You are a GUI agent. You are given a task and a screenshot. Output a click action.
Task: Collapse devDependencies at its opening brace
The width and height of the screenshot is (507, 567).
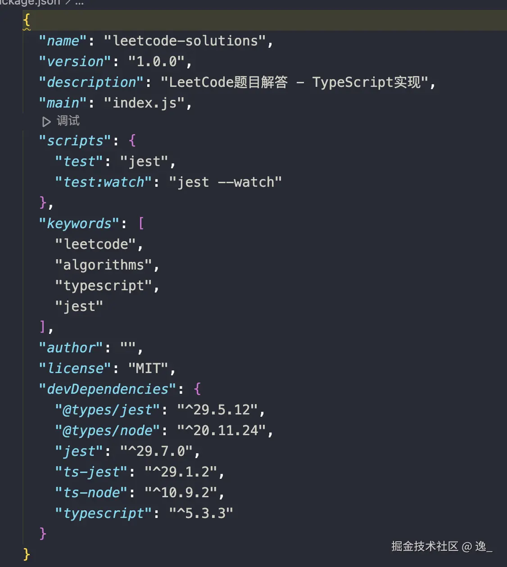(197, 389)
